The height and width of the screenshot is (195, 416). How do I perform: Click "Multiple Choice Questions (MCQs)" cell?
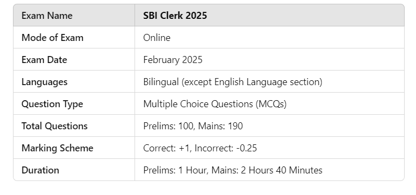pos(270,104)
